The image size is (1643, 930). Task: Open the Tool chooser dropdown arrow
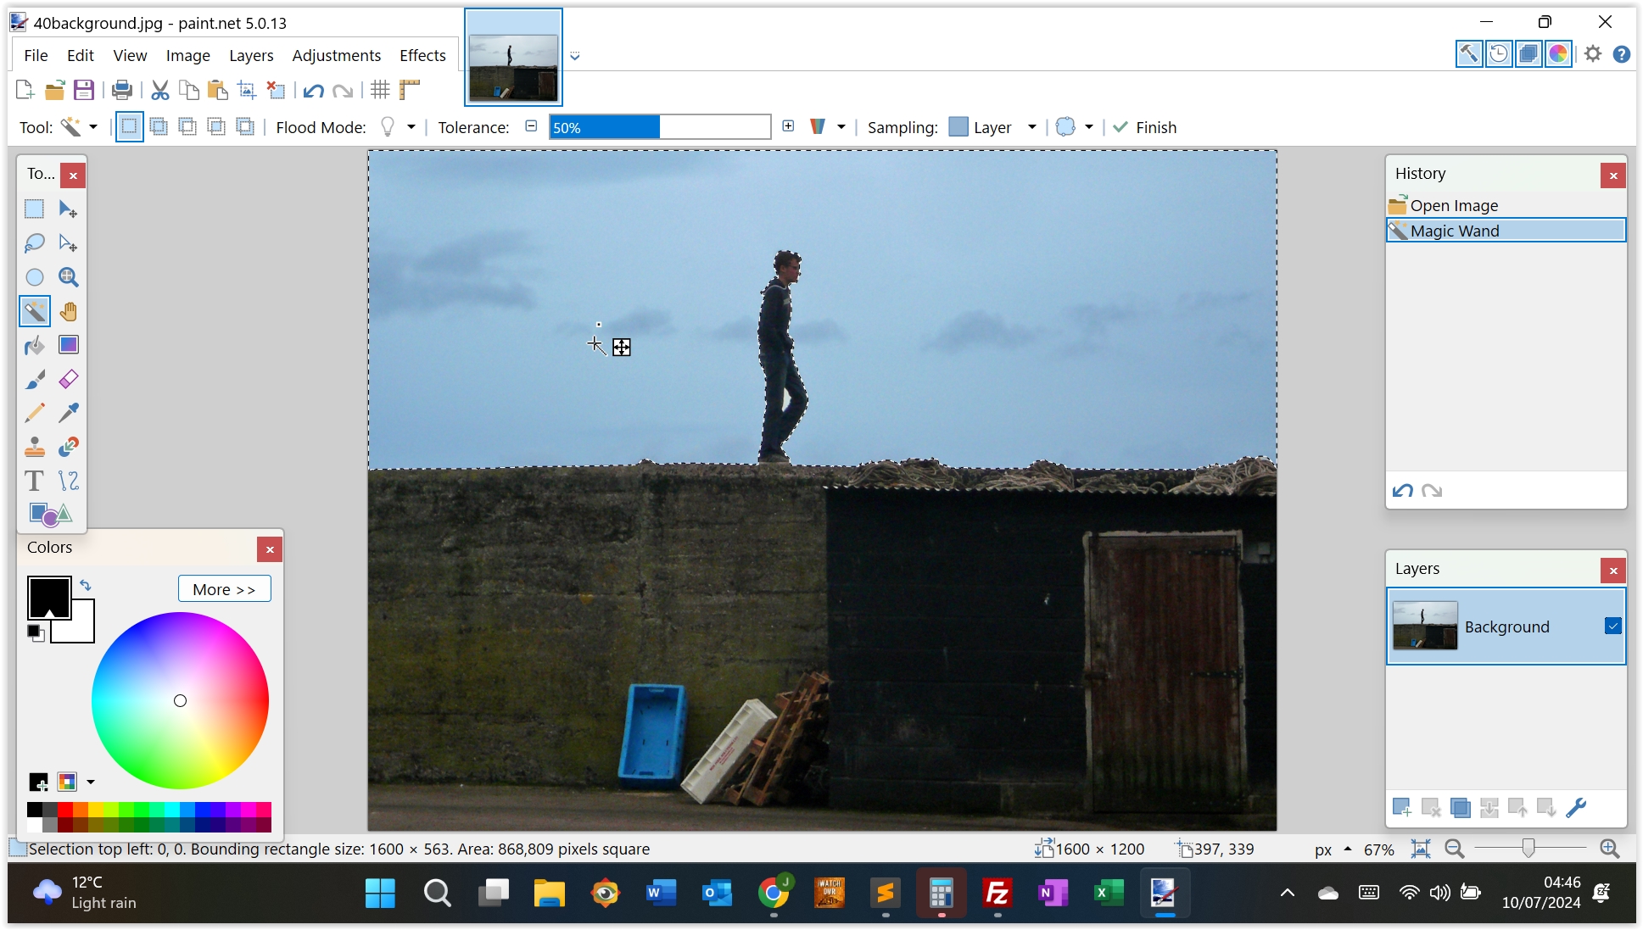point(93,127)
